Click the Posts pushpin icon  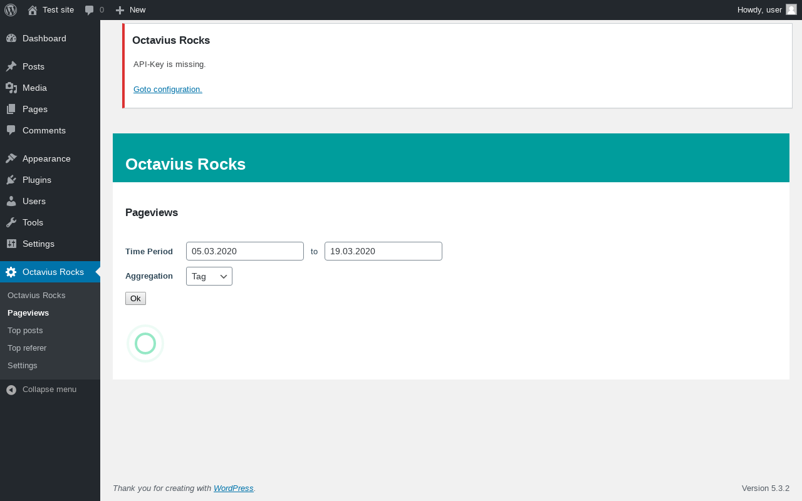[x=11, y=66]
